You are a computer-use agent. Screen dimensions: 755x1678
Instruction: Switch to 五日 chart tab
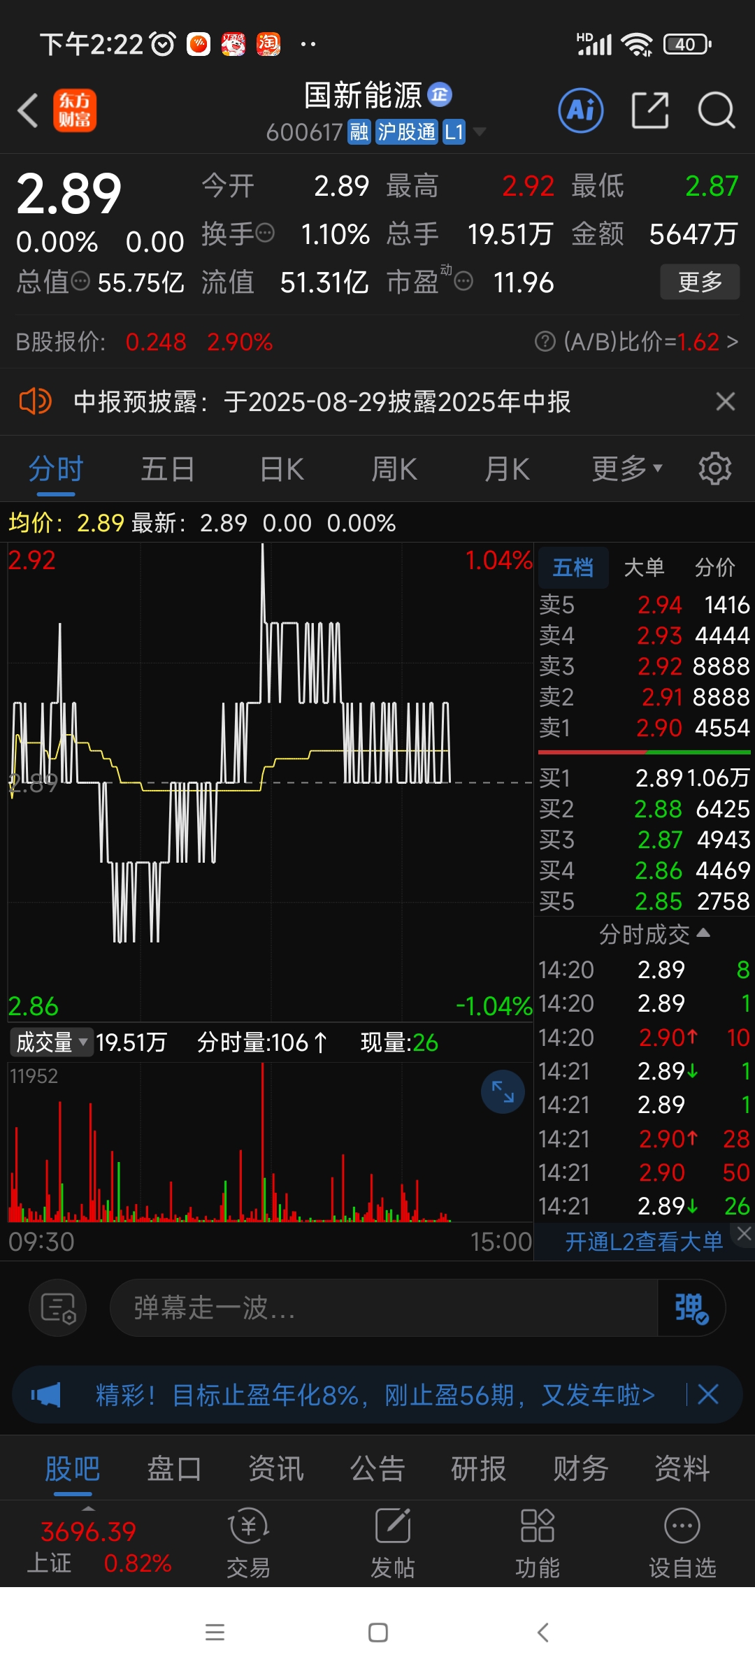168,469
